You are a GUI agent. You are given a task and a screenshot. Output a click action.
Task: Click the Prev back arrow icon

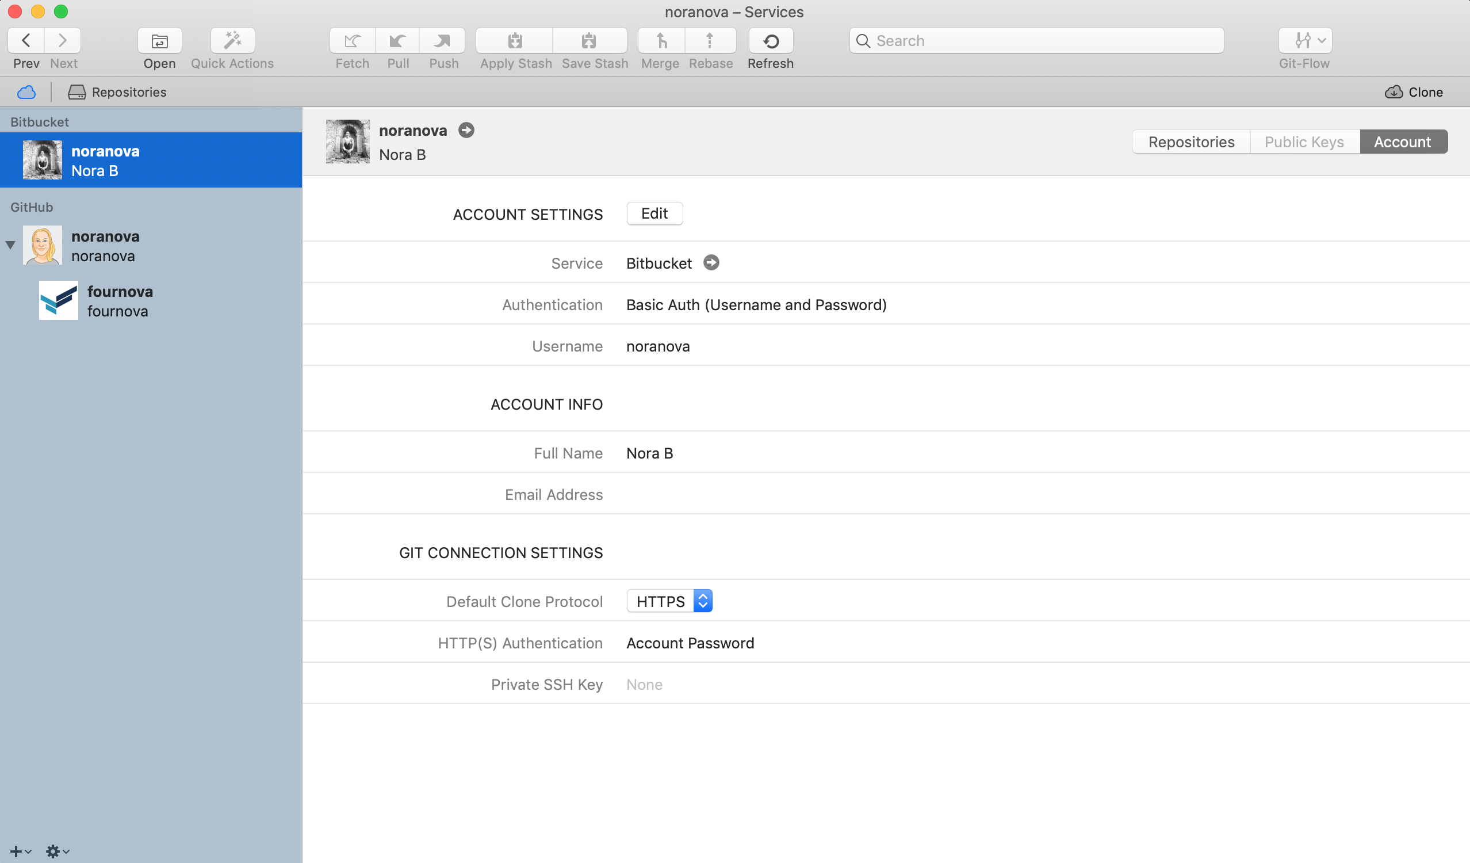pyautogui.click(x=26, y=41)
